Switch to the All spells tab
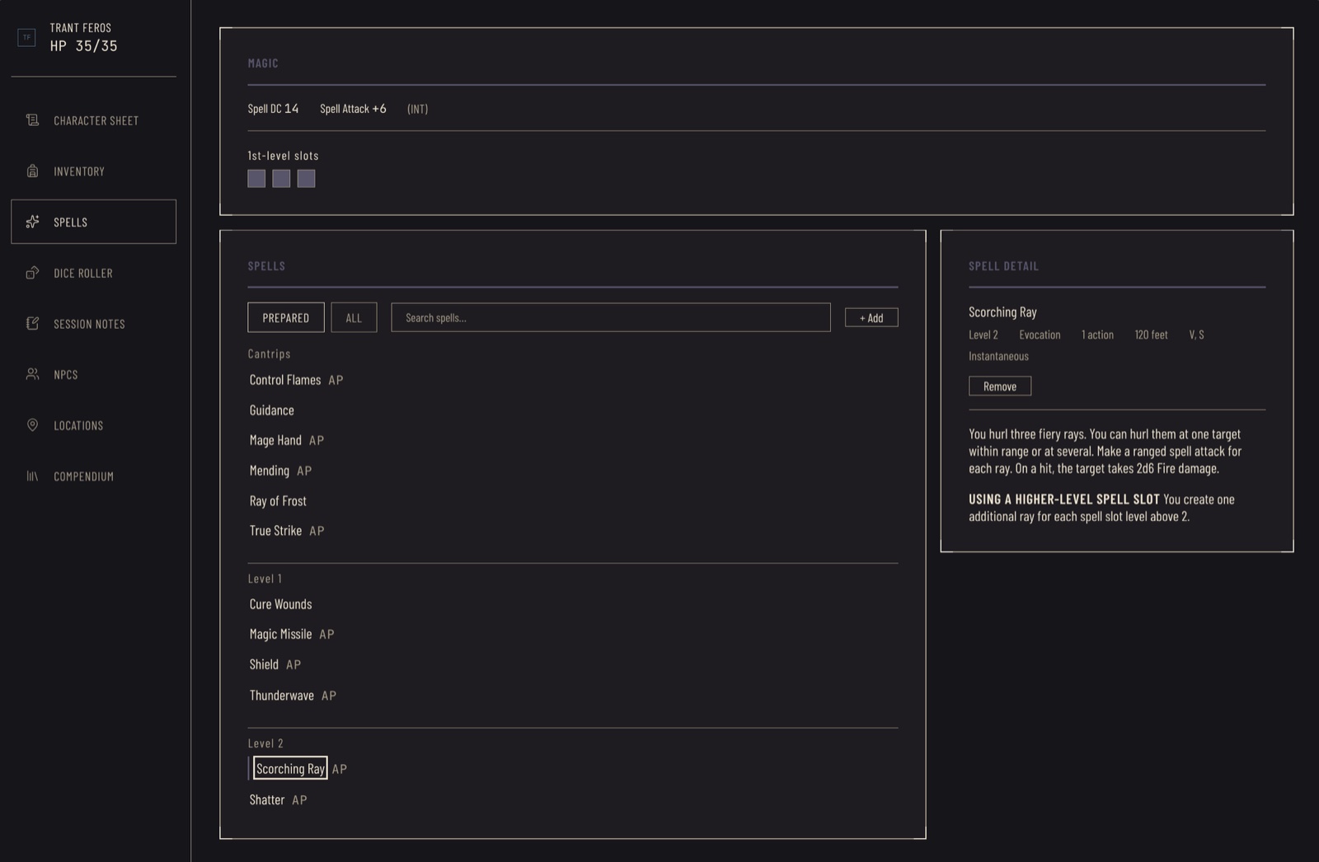This screenshot has width=1319, height=862. pyautogui.click(x=354, y=317)
